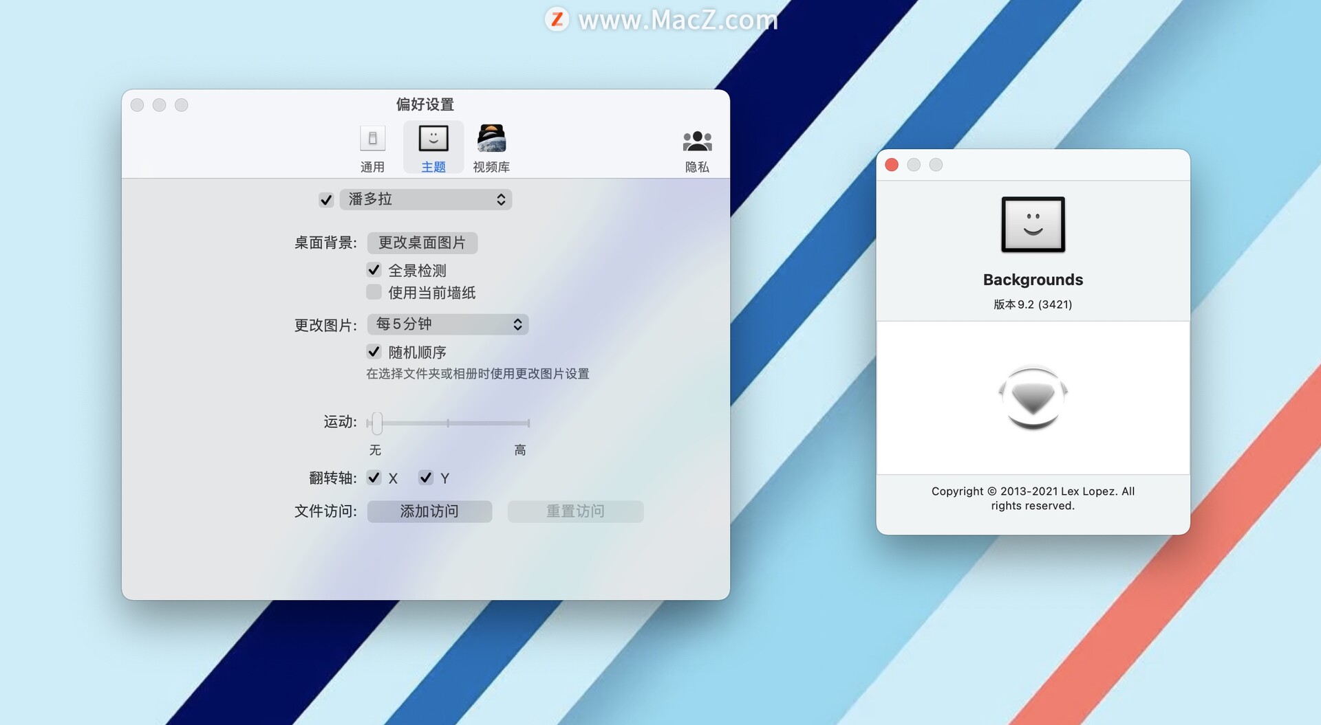
Task: Click the 偏好设置 window title
Action: 425,104
